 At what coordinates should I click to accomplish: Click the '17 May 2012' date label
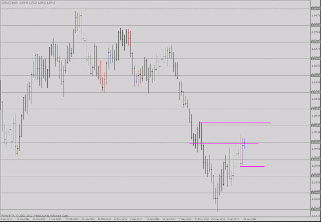(202, 219)
